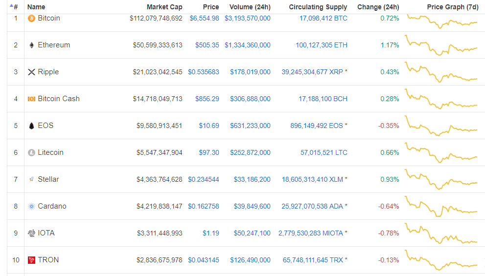Click Ethereum change value 1.17%

pos(390,45)
